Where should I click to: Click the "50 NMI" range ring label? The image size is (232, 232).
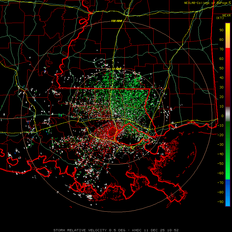tap(117, 69)
